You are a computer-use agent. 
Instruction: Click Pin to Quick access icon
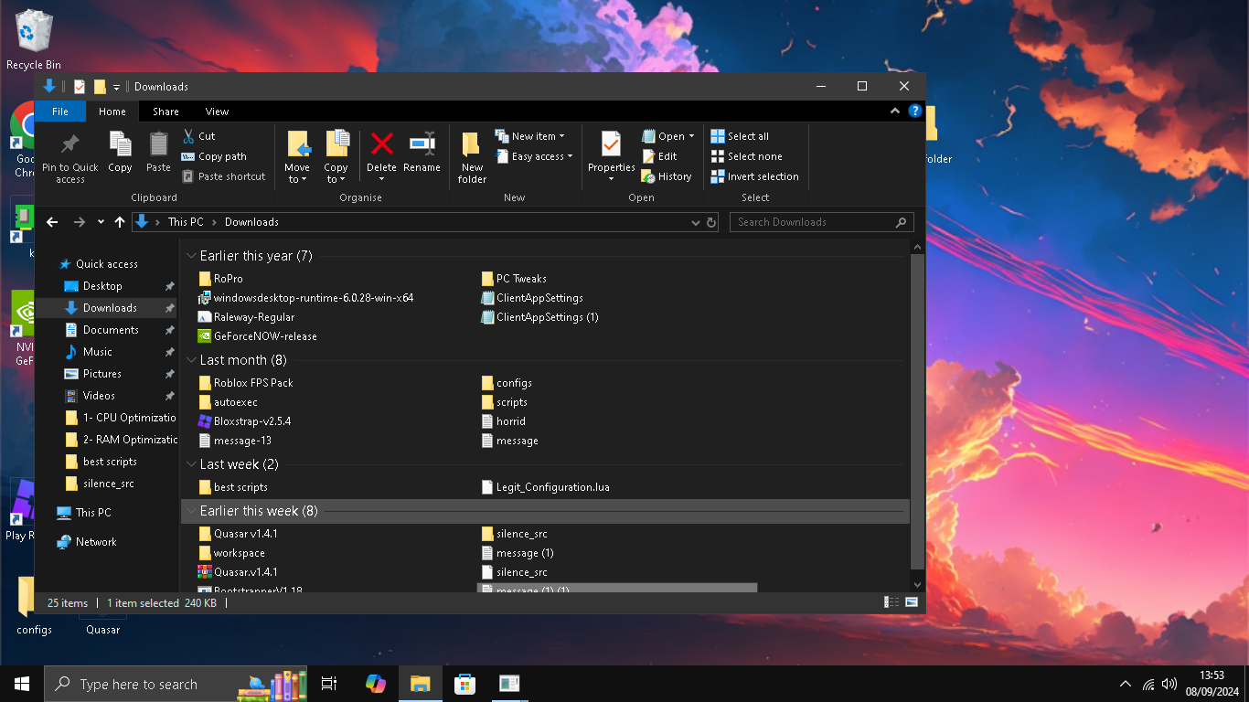click(x=69, y=157)
